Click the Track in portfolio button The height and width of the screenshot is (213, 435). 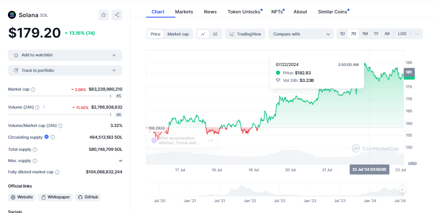coord(65,71)
